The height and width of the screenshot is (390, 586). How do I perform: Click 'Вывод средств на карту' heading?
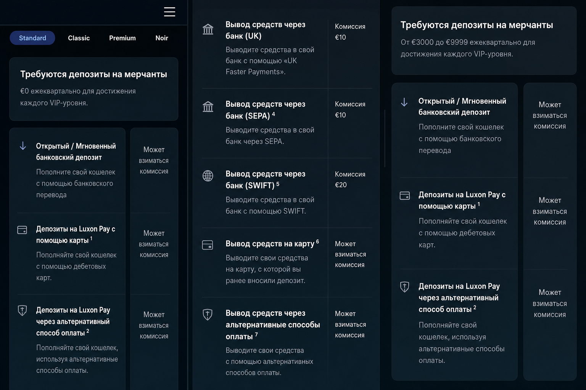[x=272, y=243]
